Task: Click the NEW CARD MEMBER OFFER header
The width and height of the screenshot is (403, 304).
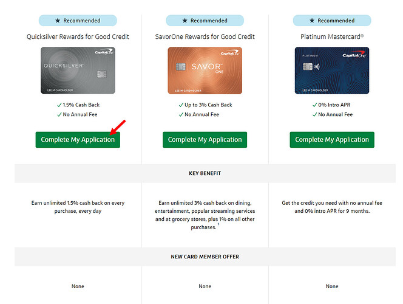Action: click(205, 257)
